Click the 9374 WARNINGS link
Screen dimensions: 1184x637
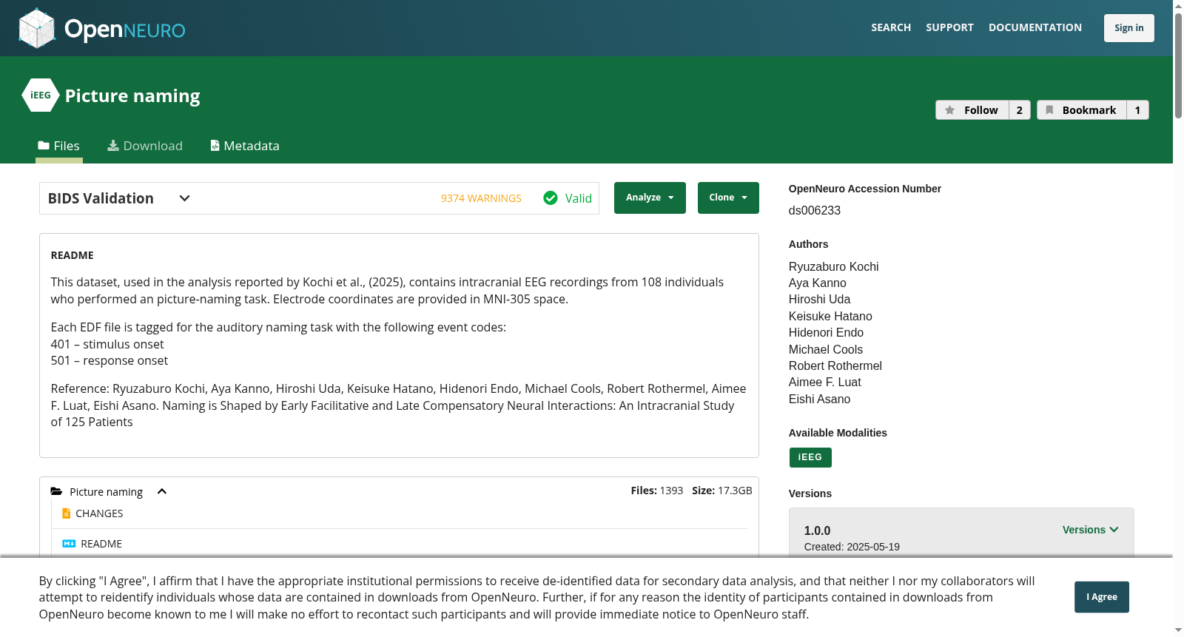[481, 198]
